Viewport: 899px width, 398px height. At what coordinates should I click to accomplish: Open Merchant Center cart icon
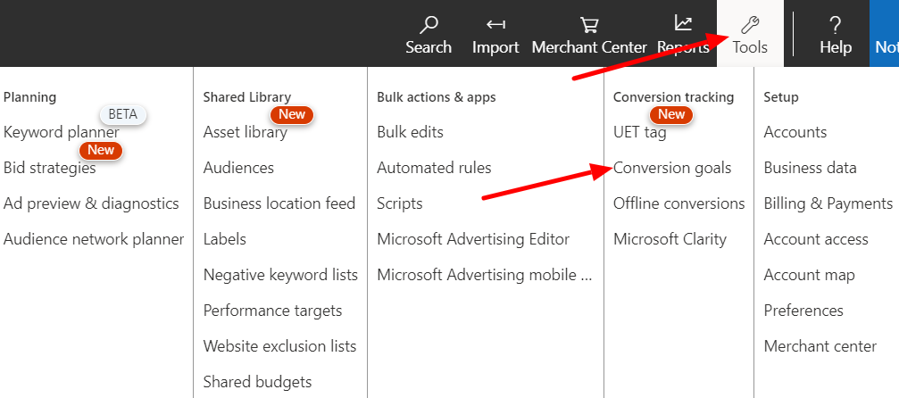pos(589,25)
